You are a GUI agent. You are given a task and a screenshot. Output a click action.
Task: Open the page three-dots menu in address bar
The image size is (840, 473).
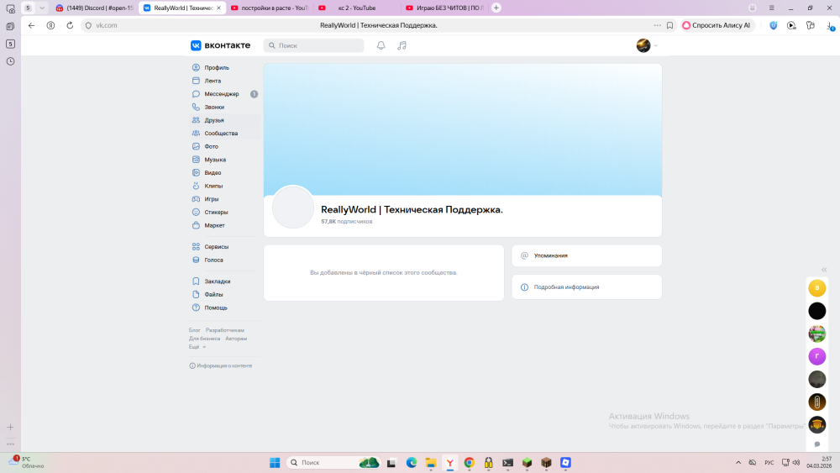[x=658, y=25]
